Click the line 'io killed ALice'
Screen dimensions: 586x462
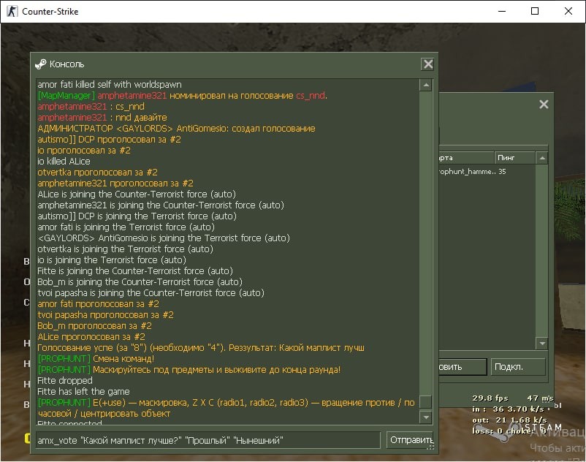pyautogui.click(x=64, y=162)
